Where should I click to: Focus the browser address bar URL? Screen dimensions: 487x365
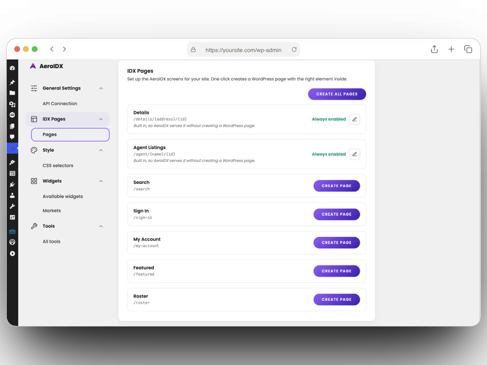click(x=243, y=50)
